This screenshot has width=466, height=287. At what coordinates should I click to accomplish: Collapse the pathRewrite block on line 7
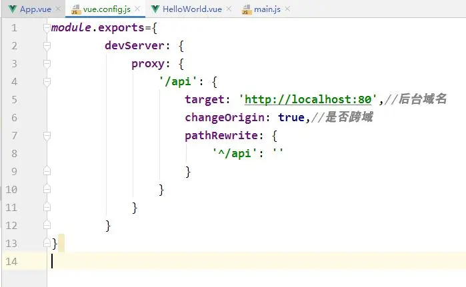click(47, 136)
